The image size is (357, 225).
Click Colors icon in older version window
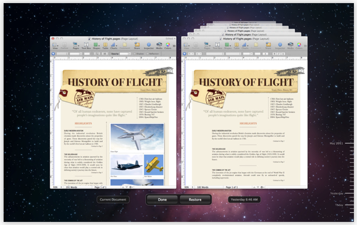tap(299, 46)
